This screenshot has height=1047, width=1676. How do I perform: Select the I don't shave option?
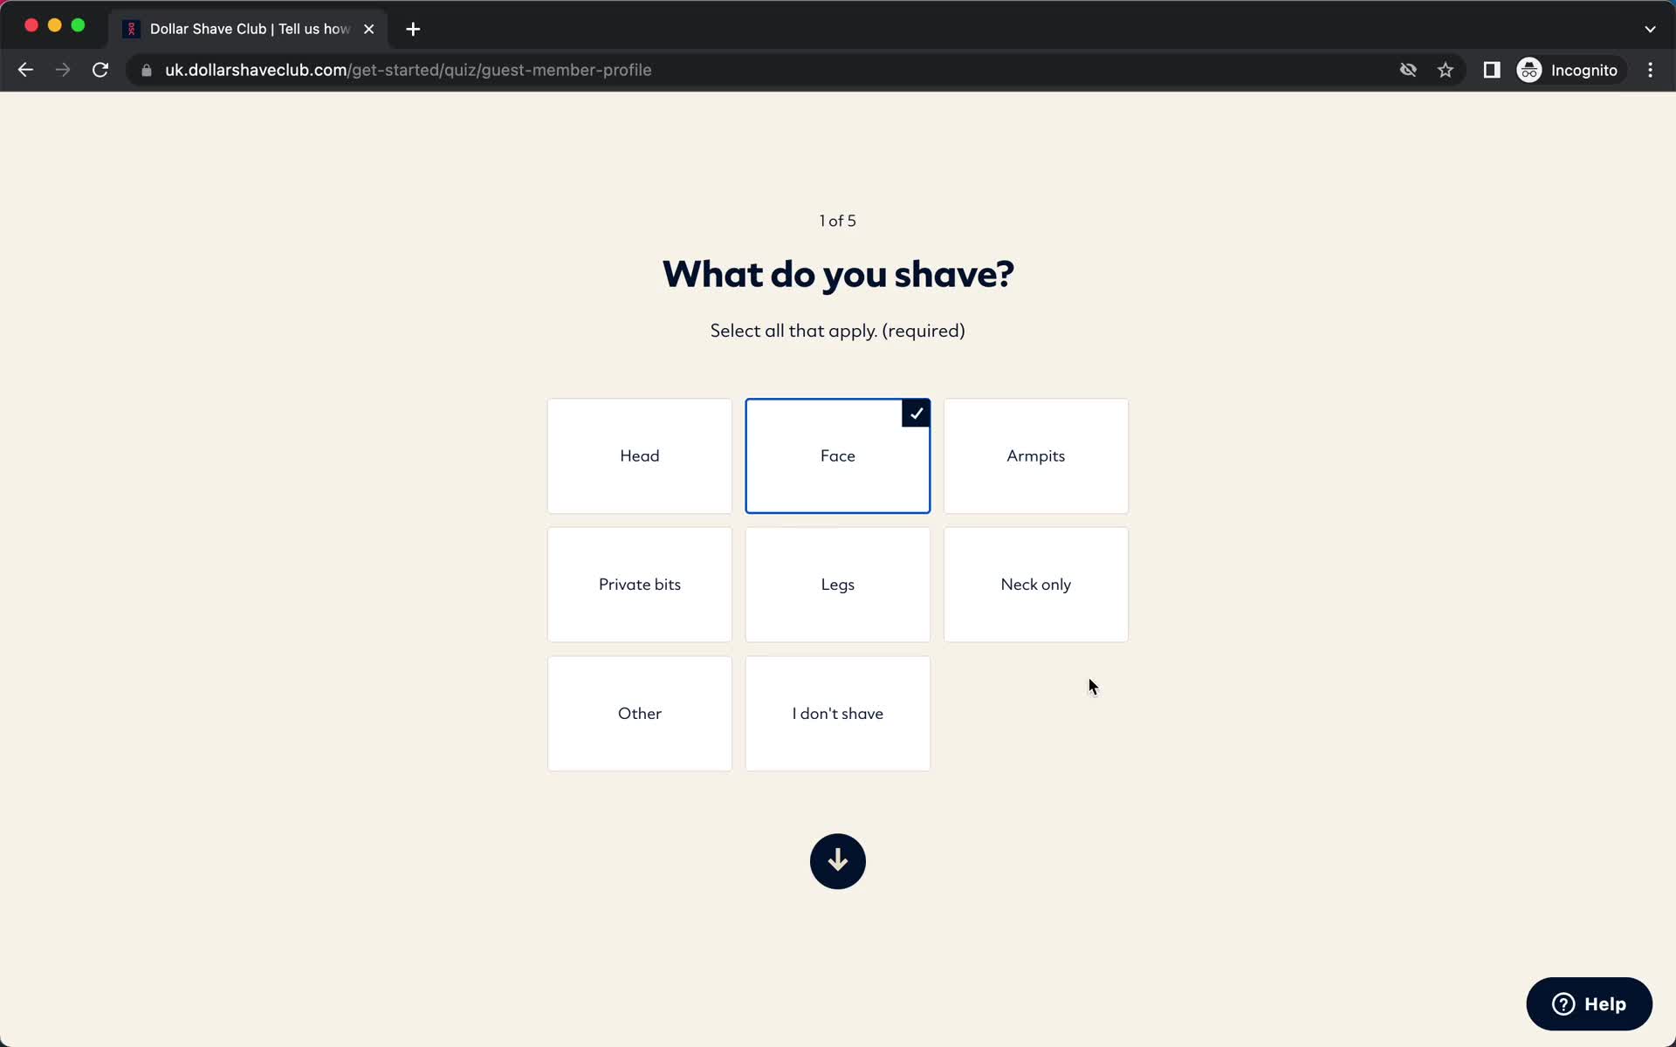tap(837, 714)
